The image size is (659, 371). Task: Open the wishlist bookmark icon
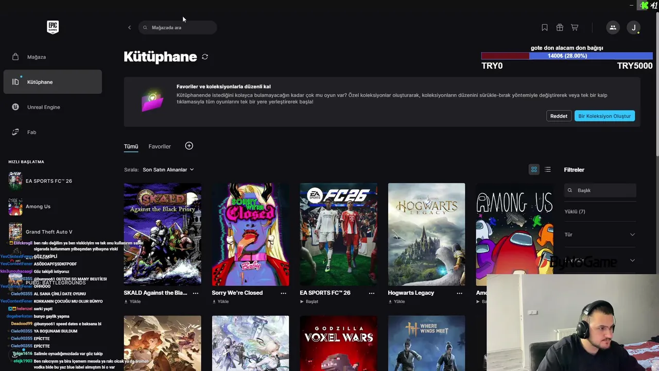tap(545, 27)
